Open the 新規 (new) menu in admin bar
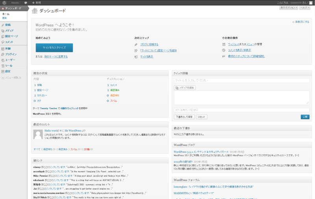Screen dimensions: 315x199 [36, 3]
